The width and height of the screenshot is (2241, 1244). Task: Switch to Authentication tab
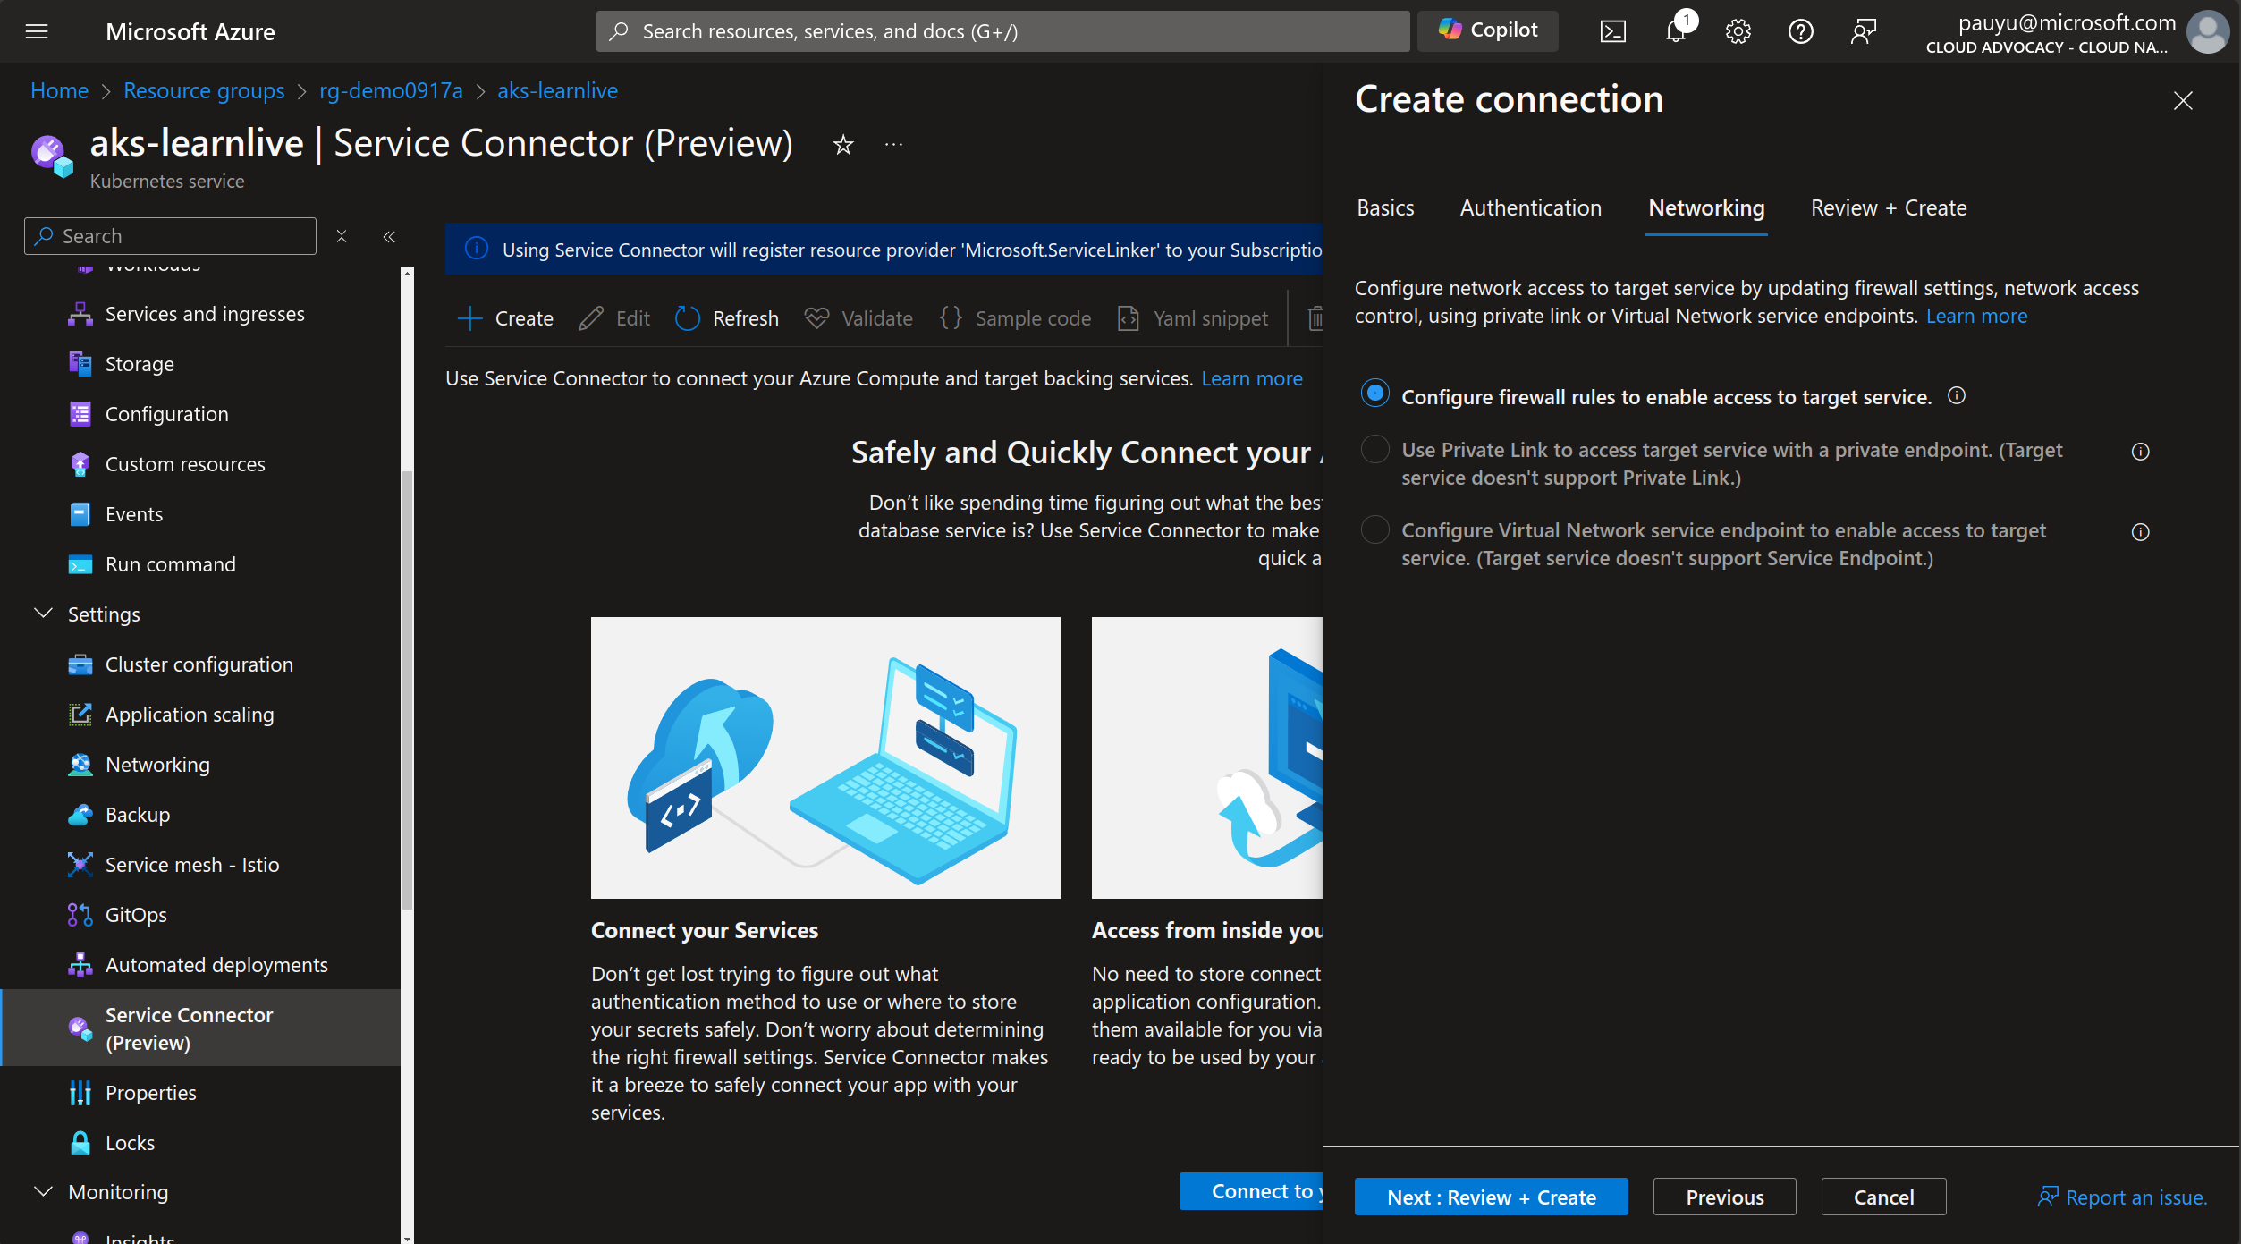pos(1530,207)
